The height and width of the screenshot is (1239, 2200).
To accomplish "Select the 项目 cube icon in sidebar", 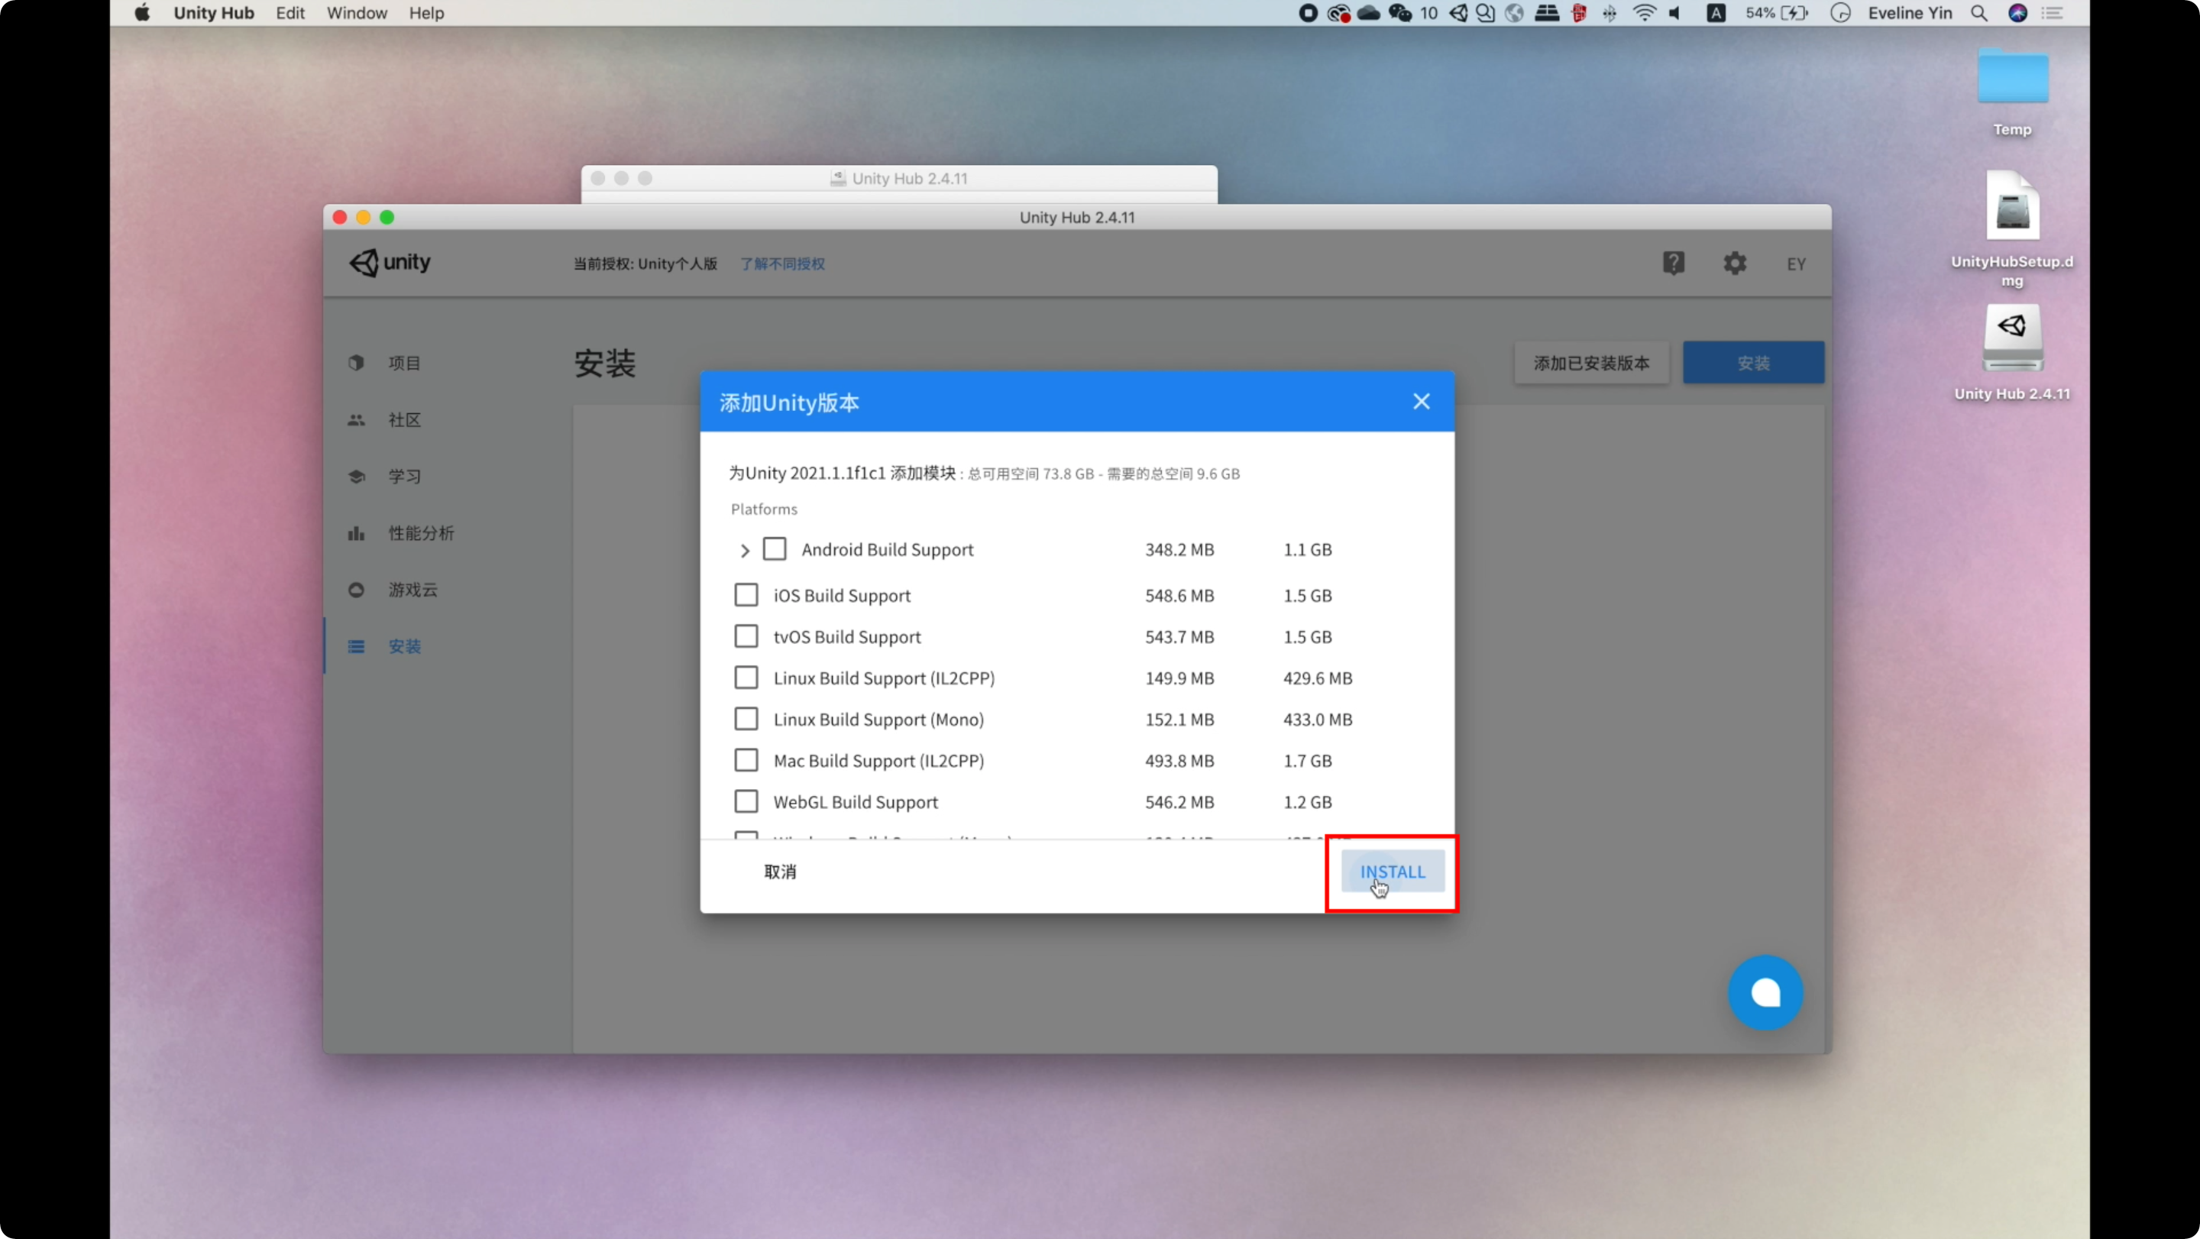I will 357,363.
